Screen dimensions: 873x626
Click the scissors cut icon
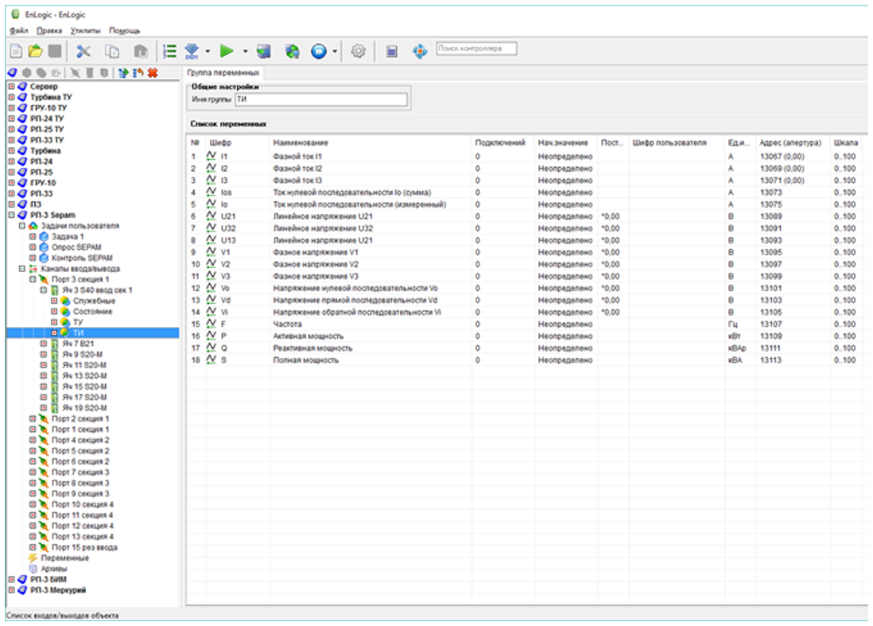[x=83, y=52]
